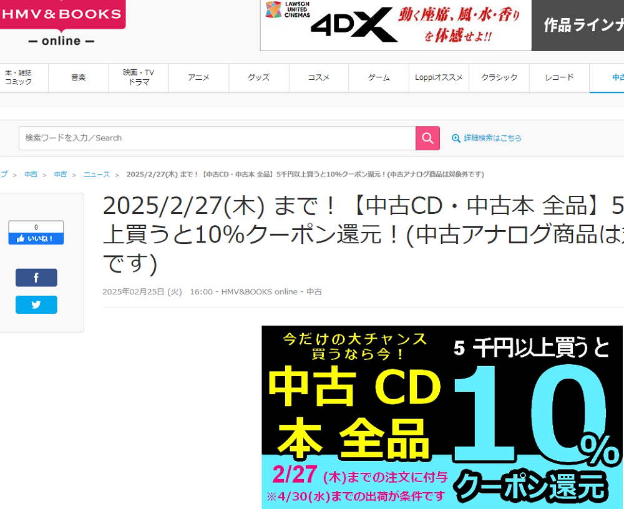
Task: Open the アニメ category tab
Action: click(x=198, y=77)
